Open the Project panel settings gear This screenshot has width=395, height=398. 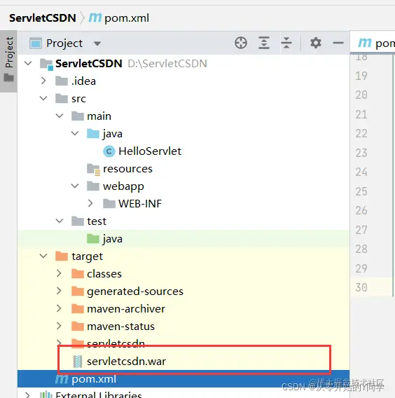316,43
